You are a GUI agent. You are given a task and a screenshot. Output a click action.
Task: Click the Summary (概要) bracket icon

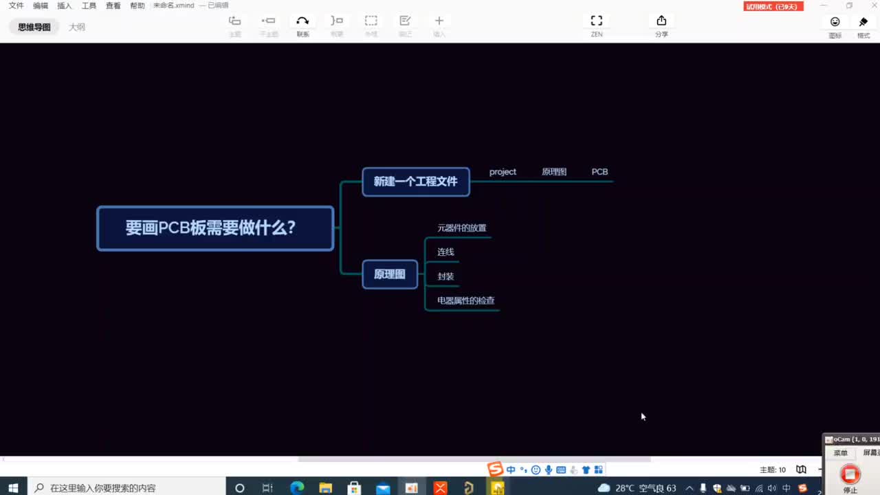point(336,21)
